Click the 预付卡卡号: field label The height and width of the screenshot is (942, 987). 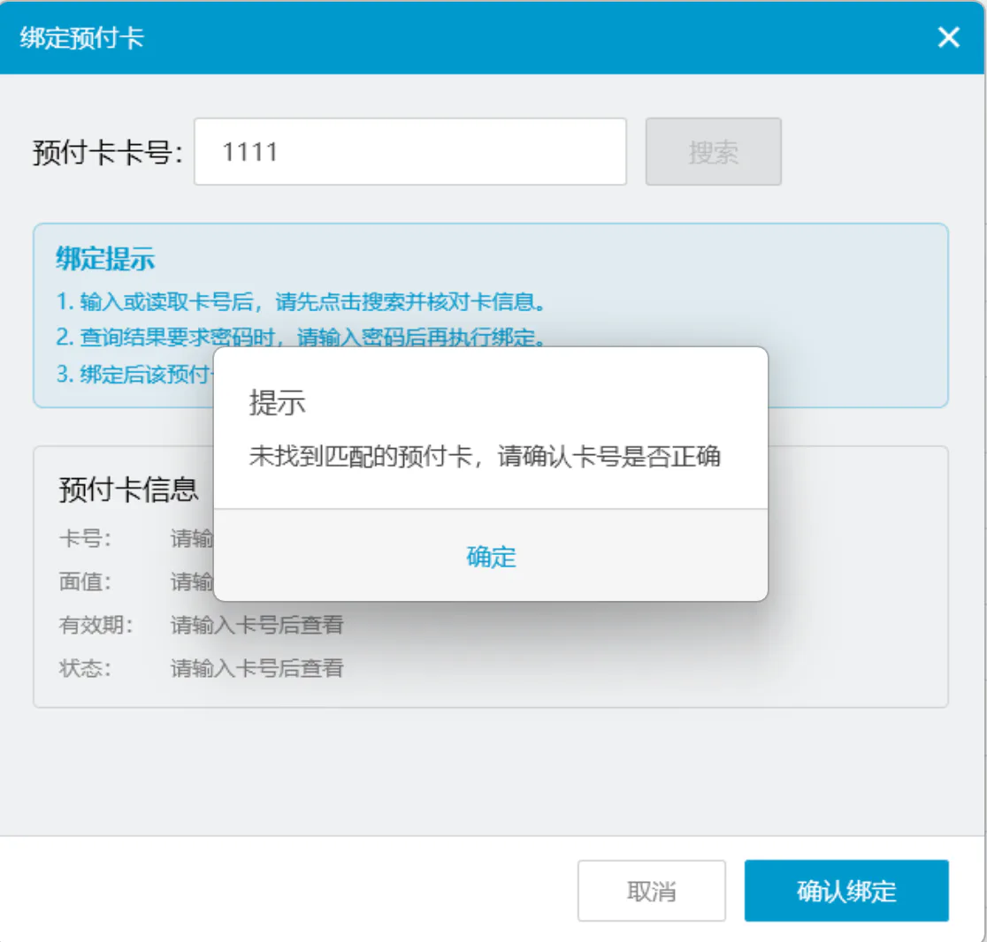point(108,152)
